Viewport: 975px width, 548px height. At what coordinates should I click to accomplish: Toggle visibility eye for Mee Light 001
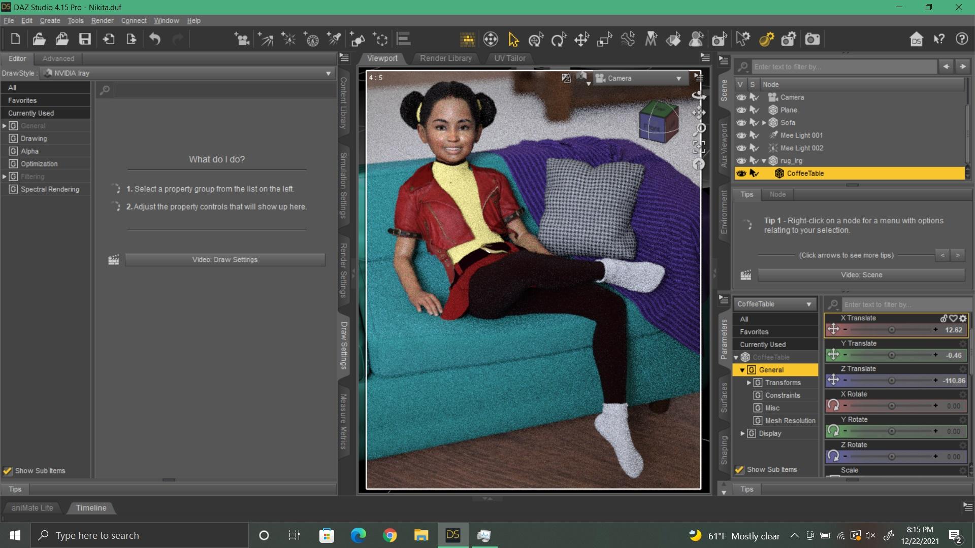click(x=741, y=135)
